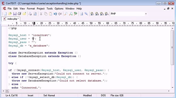The image size is (176, 98).
Task: Click the Insert mode status bar indicator
Action: tap(30, 96)
